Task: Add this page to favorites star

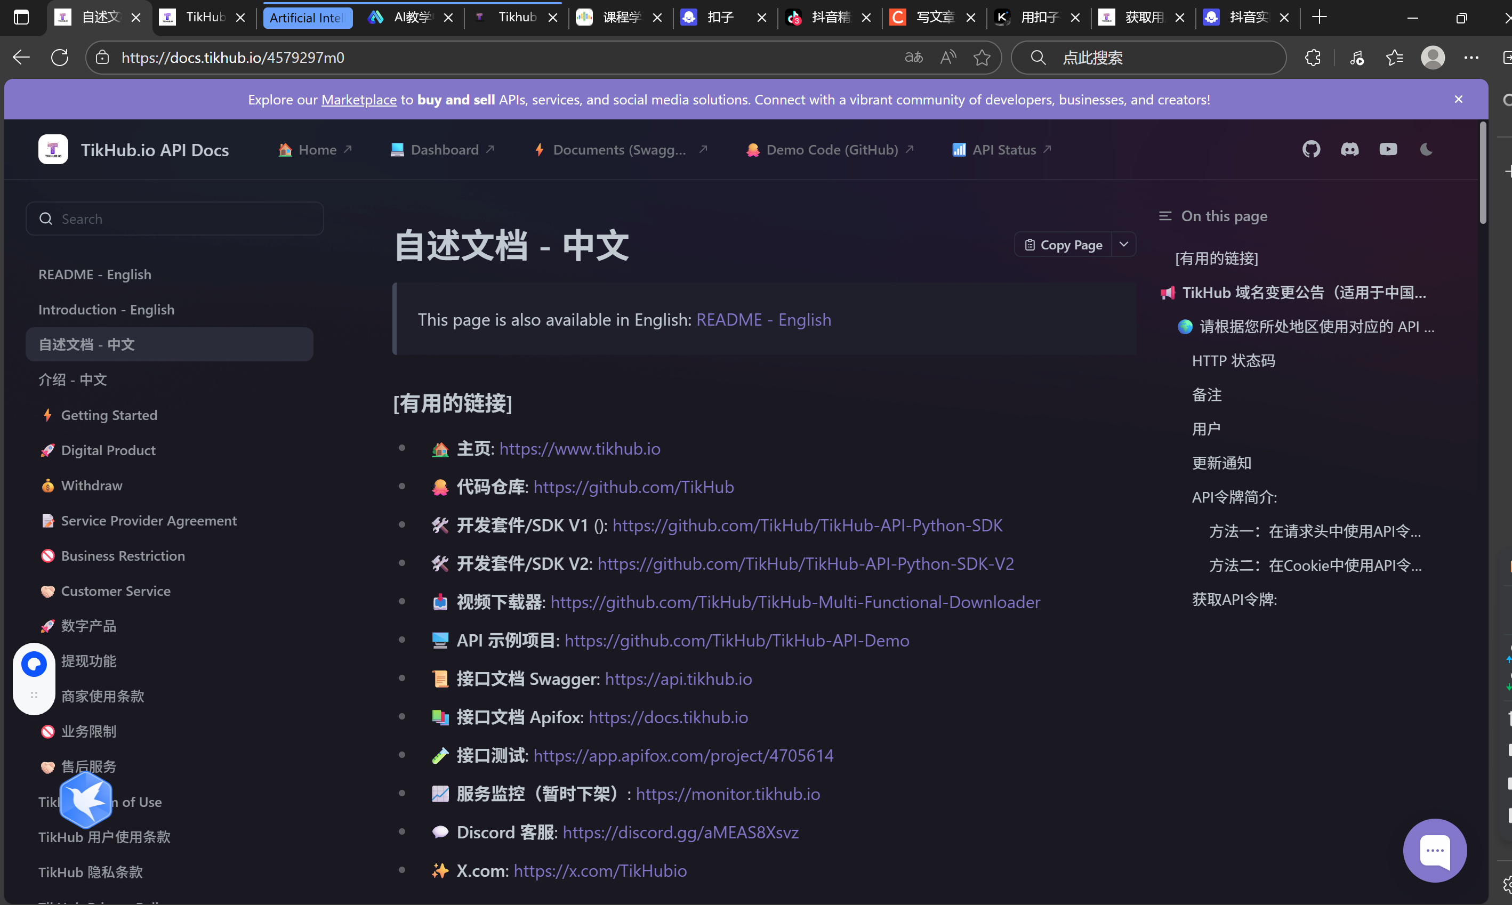Action: [x=982, y=58]
